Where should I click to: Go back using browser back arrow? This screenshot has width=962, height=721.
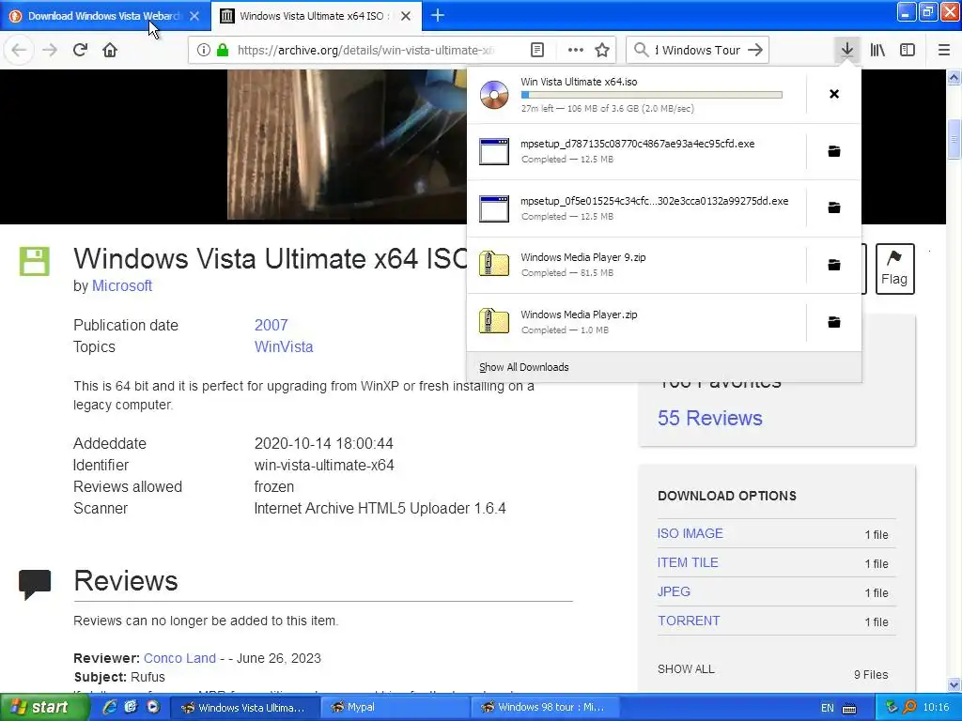19,51
